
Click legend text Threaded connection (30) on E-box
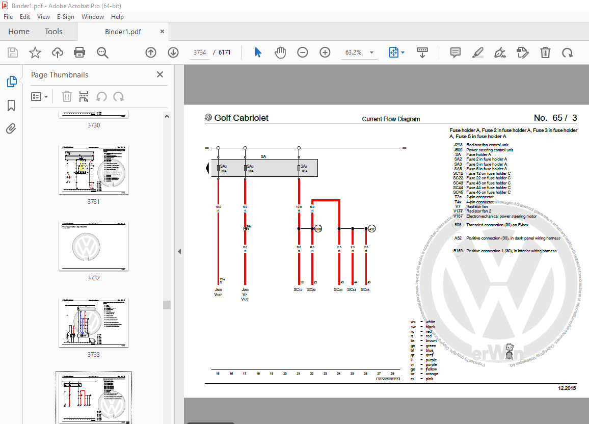coord(497,225)
